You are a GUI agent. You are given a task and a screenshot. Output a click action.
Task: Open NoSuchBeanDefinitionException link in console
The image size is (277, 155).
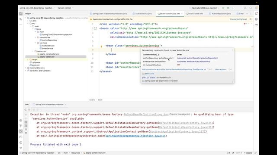(146, 114)
